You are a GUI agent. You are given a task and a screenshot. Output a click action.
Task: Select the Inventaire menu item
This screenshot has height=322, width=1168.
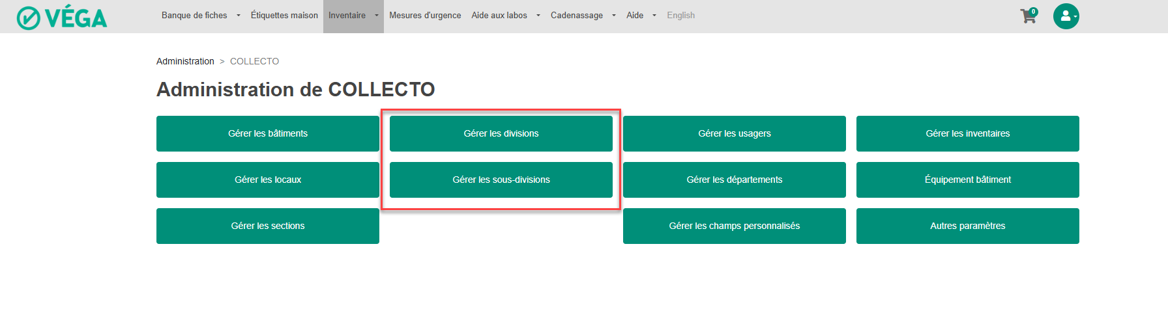pyautogui.click(x=347, y=16)
